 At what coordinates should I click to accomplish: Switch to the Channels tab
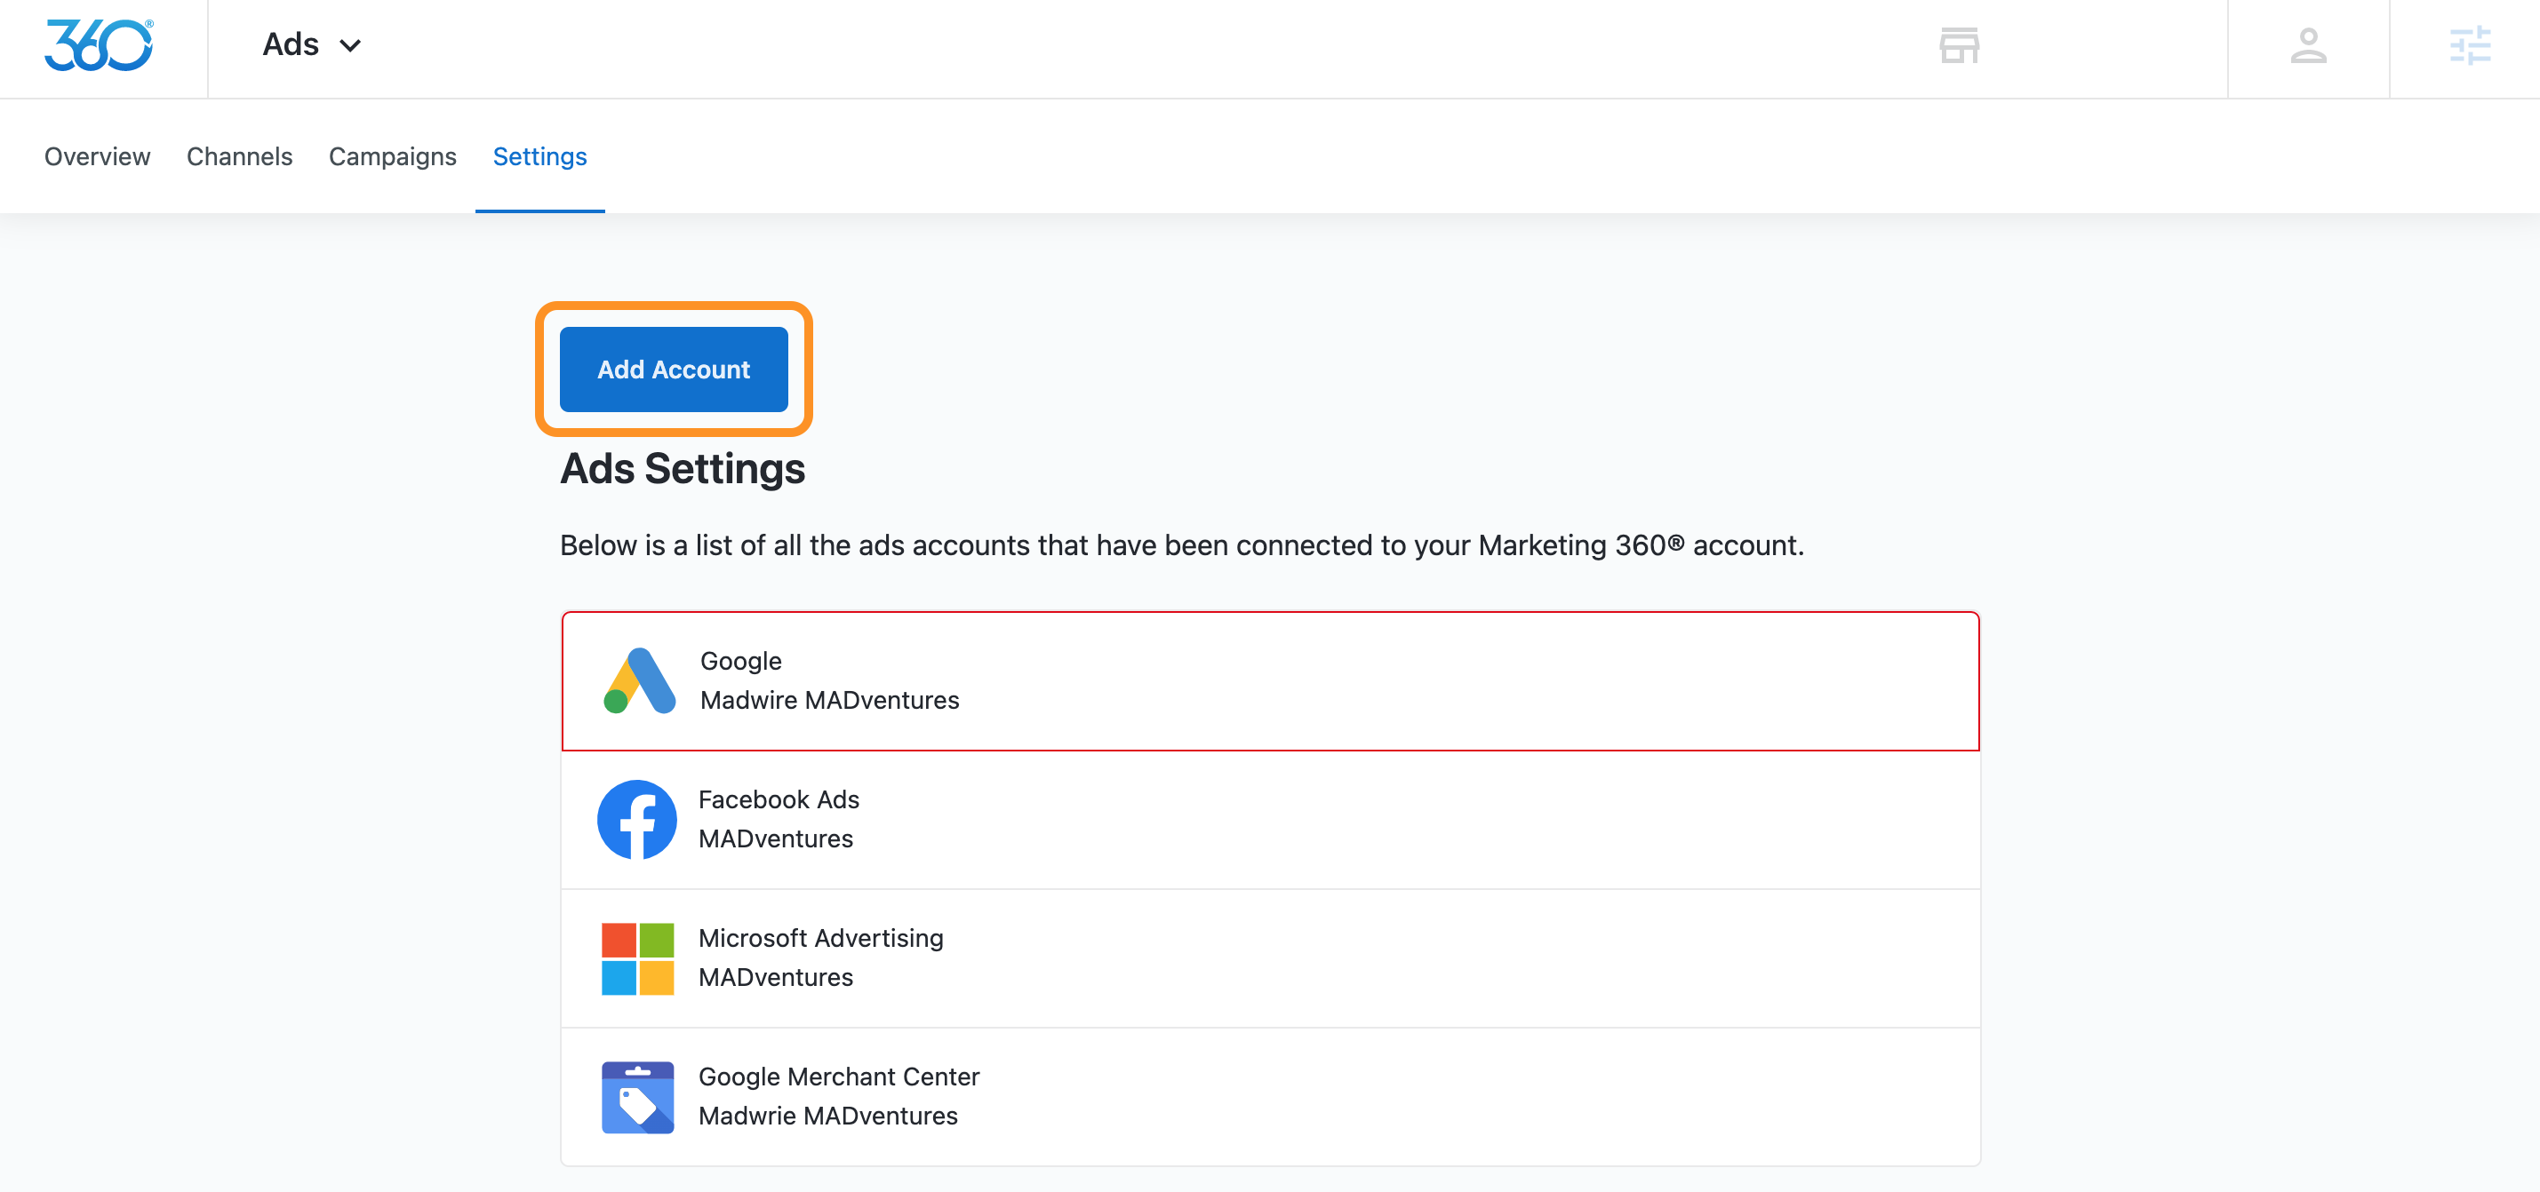coord(238,155)
